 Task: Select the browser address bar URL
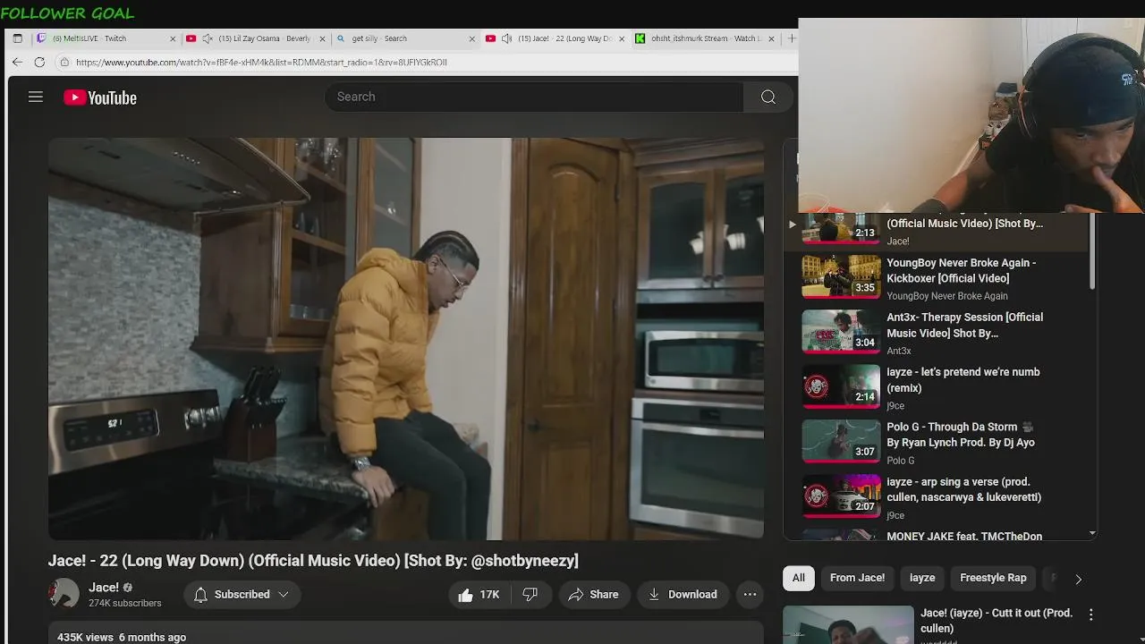[261, 63]
